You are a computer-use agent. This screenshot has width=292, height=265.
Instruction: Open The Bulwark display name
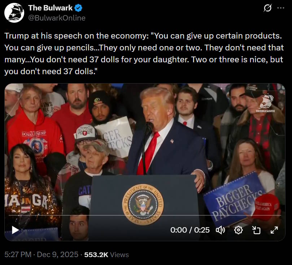50,8
